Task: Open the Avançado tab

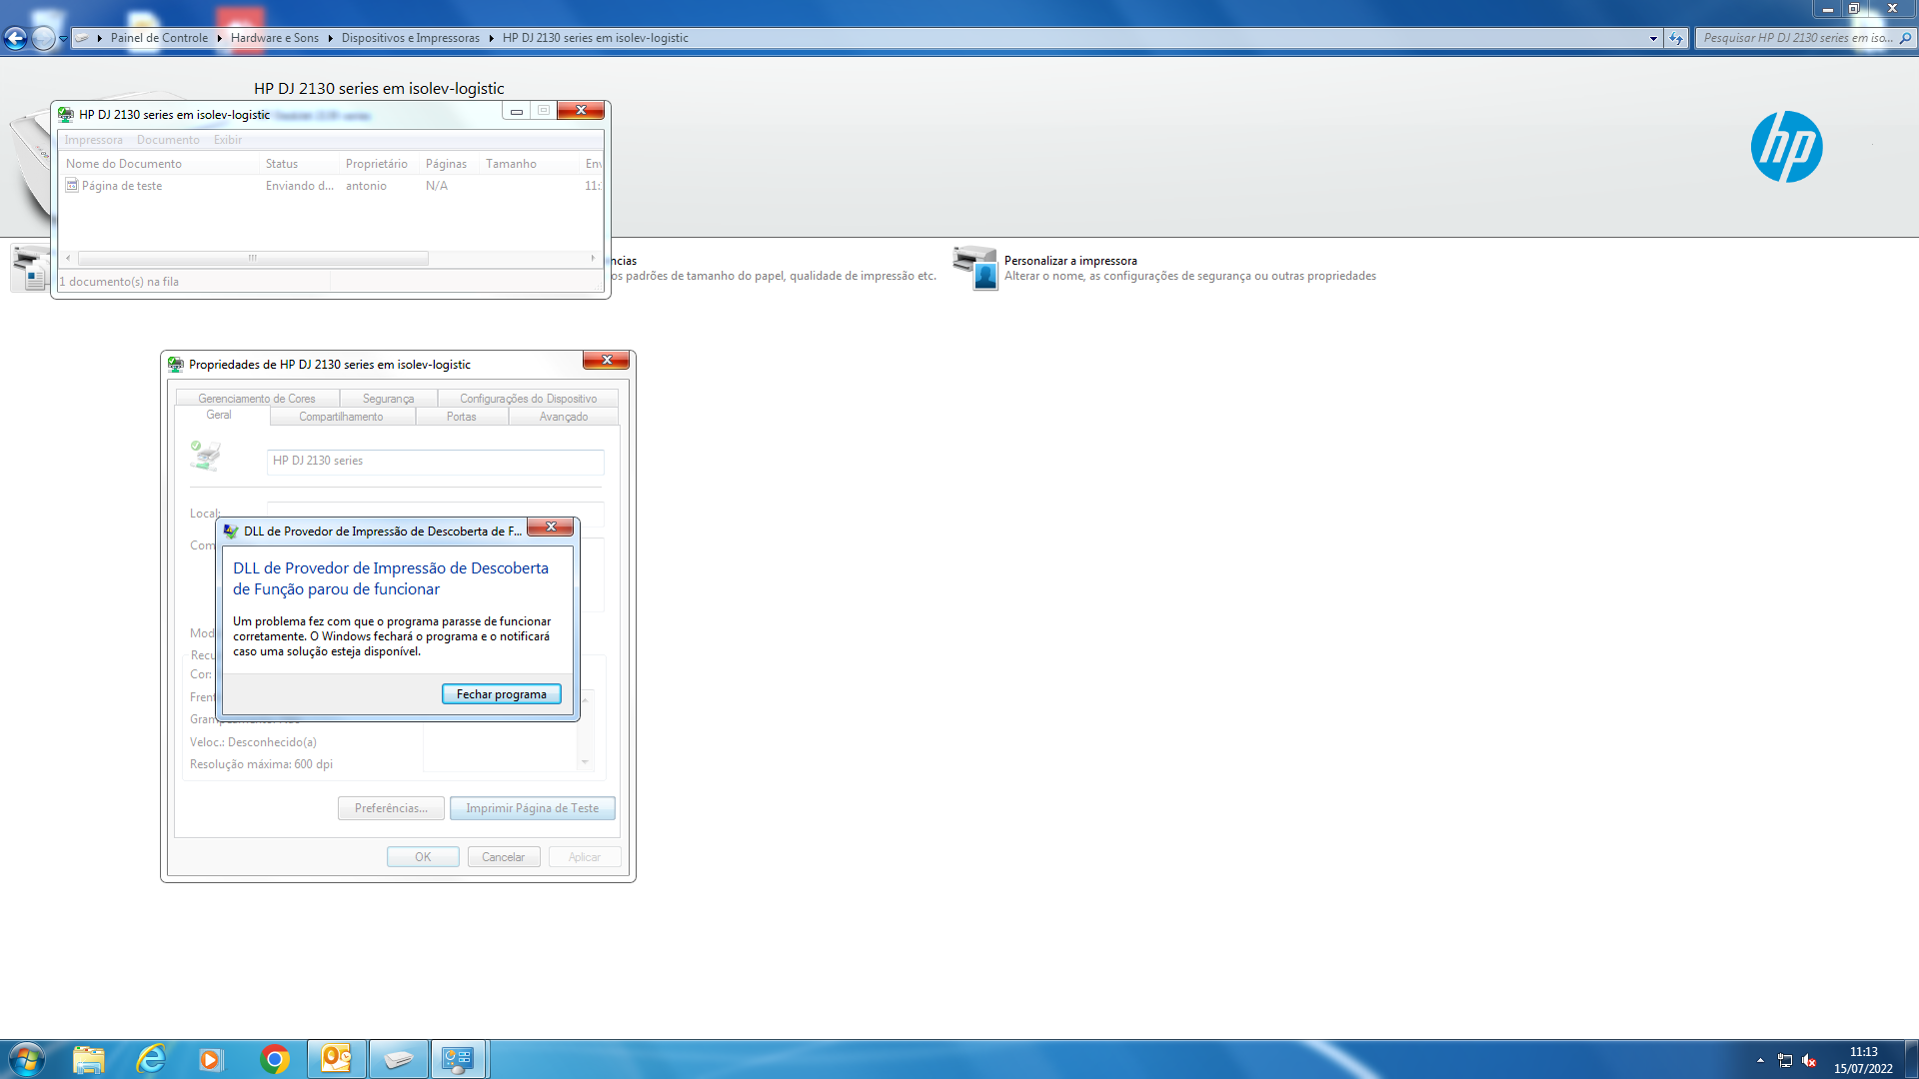Action: (x=564, y=417)
